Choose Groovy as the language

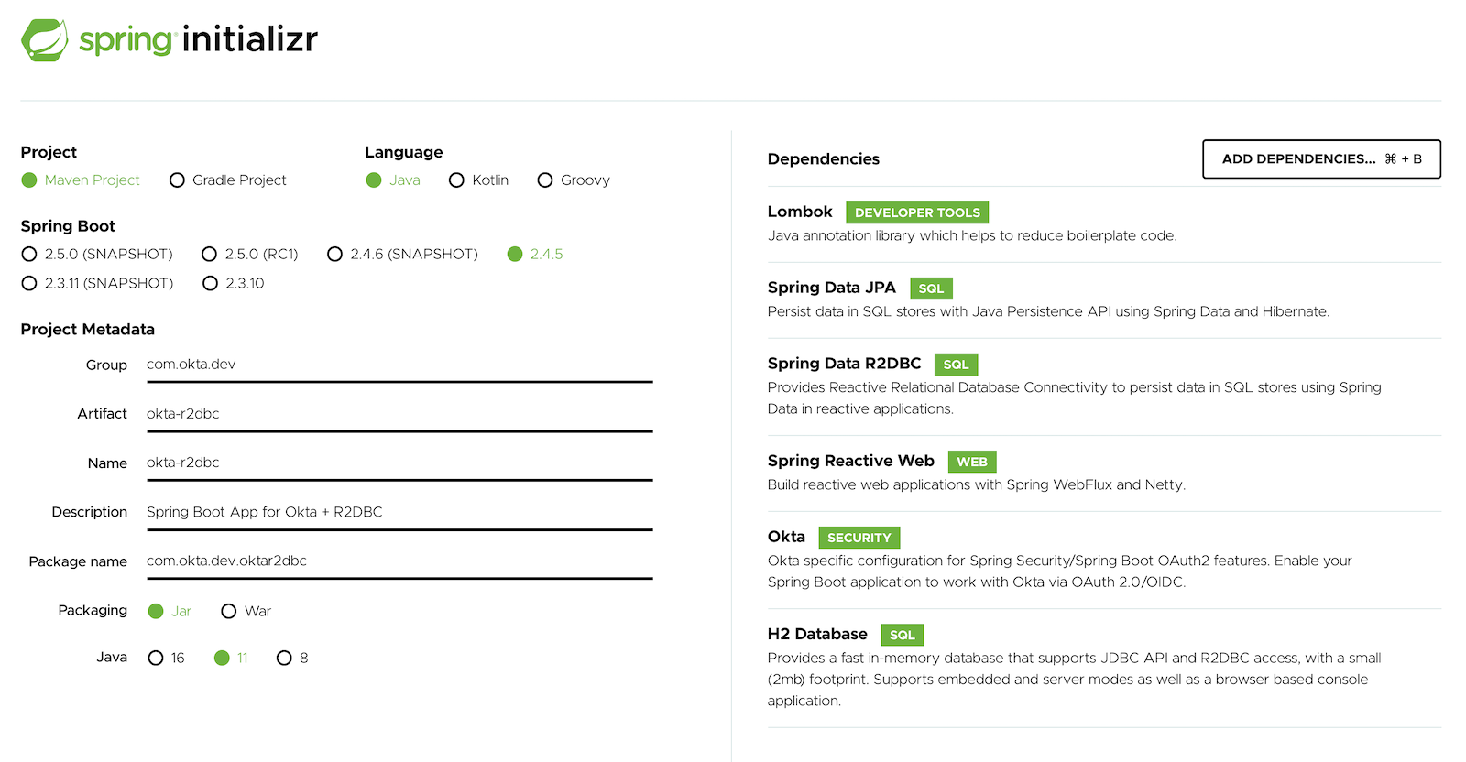pos(574,180)
